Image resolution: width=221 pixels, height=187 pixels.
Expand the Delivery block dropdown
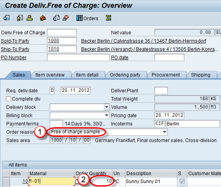pos(107,107)
